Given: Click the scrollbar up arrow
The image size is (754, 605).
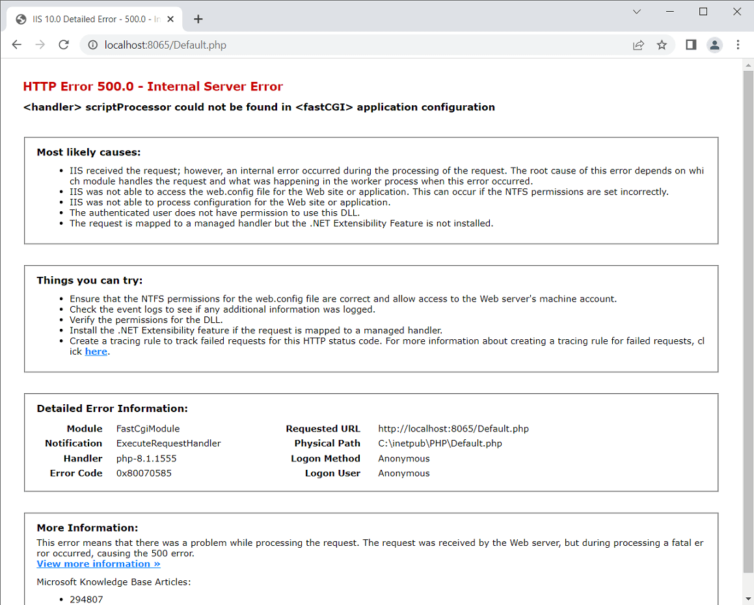Looking at the screenshot, I should [x=748, y=64].
